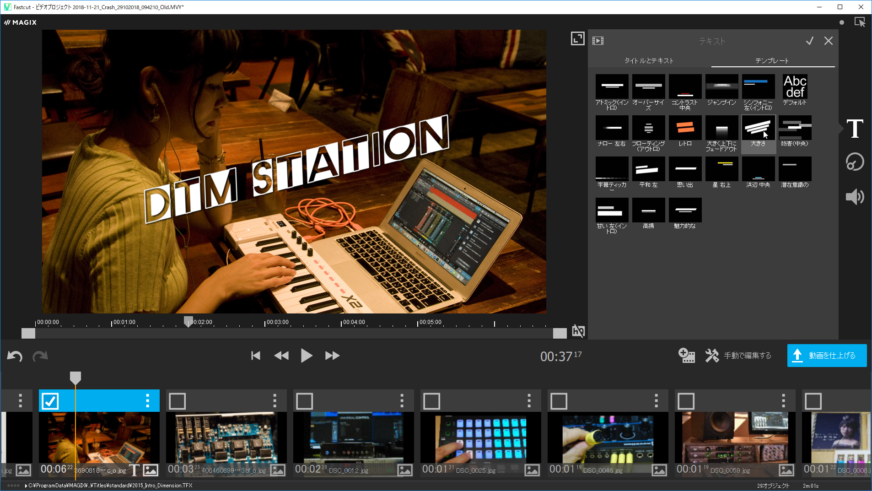Select the コントラスト 中央 template
Screen dimensions: 872x491
click(x=685, y=92)
